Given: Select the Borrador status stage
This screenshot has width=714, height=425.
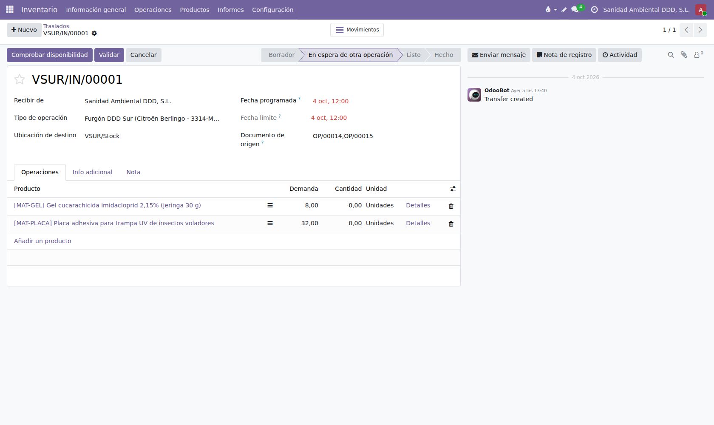Looking at the screenshot, I should (x=281, y=55).
